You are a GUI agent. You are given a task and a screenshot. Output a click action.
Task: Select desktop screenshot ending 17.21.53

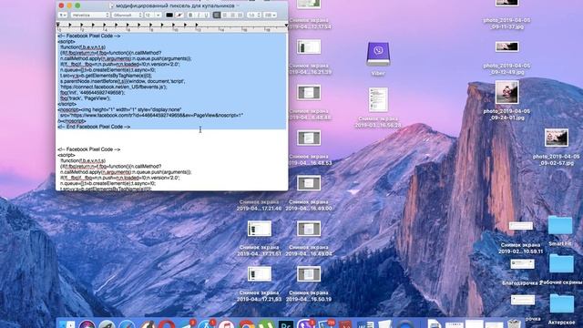pyautogui.click(x=260, y=274)
